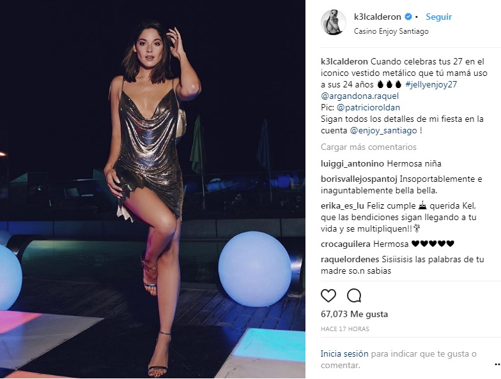Open @enjoy_santiago account mention
Screen dimensions: 501x379
(x=383, y=130)
